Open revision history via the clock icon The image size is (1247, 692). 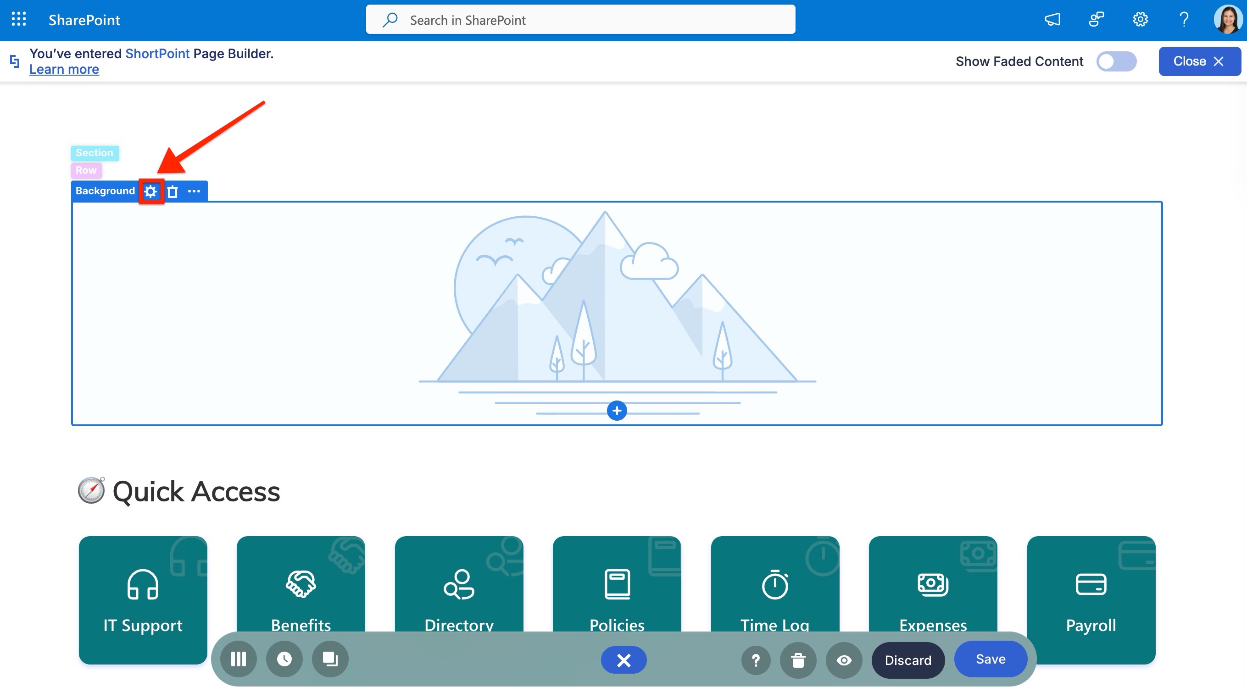tap(284, 659)
